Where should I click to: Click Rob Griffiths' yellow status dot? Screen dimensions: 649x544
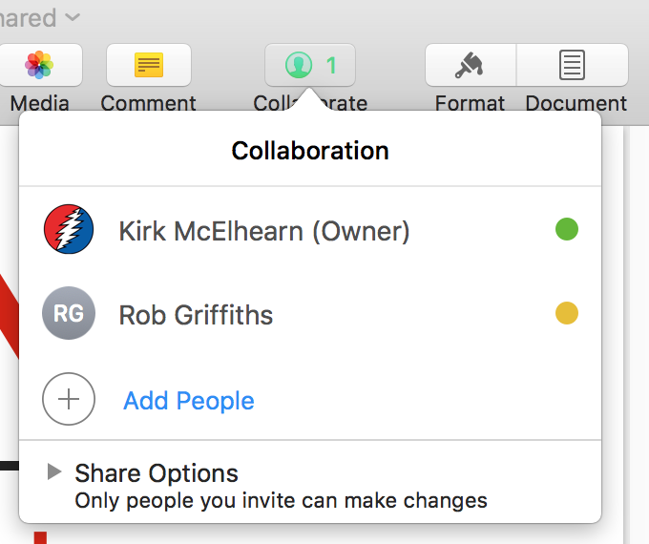[x=567, y=313]
